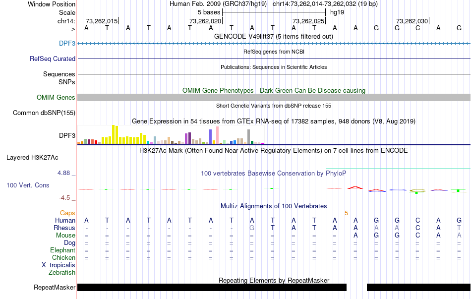This screenshot has width=471, height=299.
Task: Click the tall pink GTEx expression bar
Action: pos(217,135)
